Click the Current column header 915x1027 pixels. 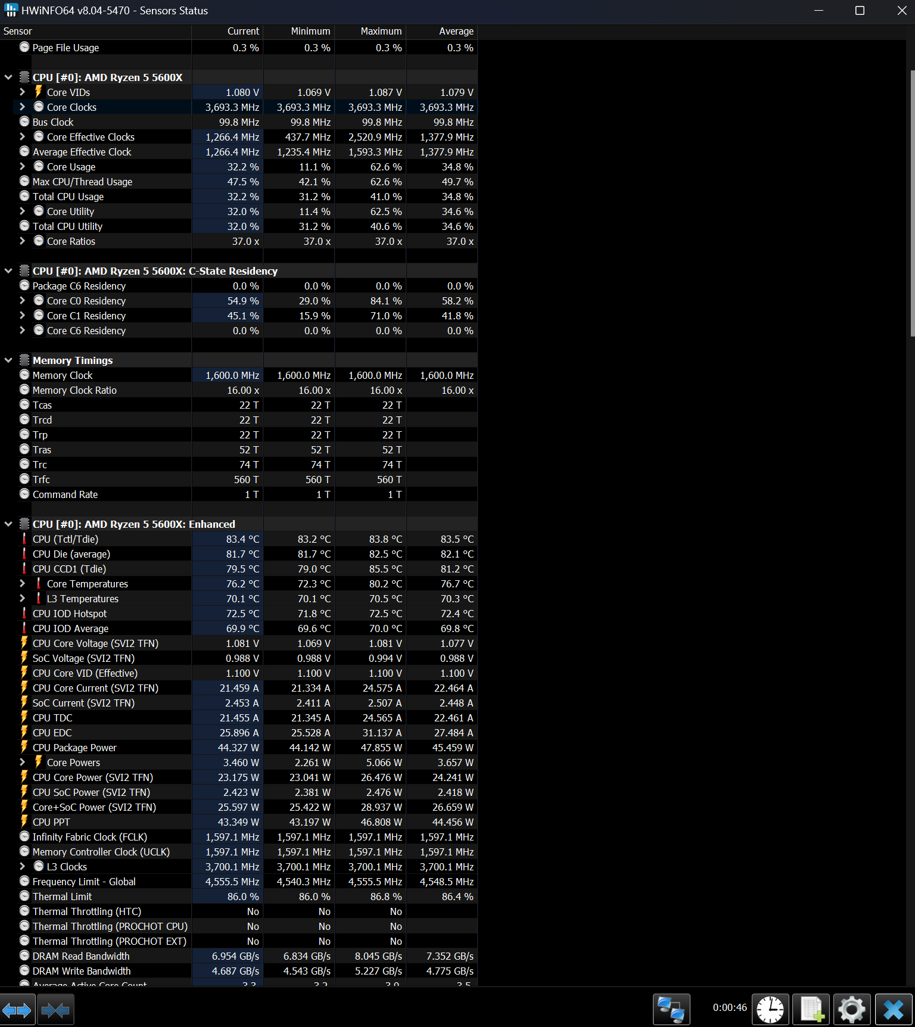[x=227, y=31]
